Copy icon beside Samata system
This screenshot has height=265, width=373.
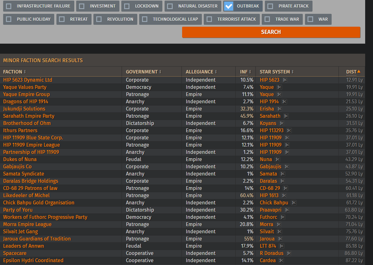coord(282,174)
